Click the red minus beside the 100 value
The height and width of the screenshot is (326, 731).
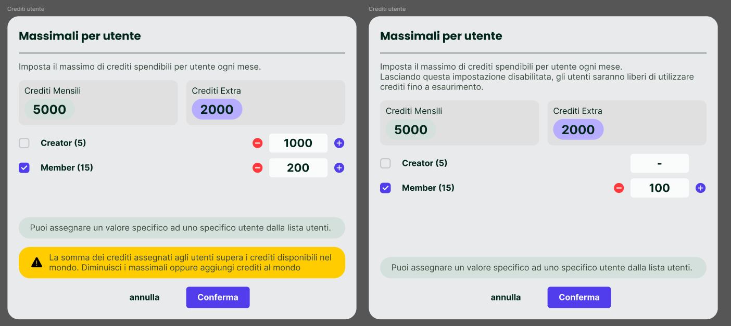(x=619, y=188)
